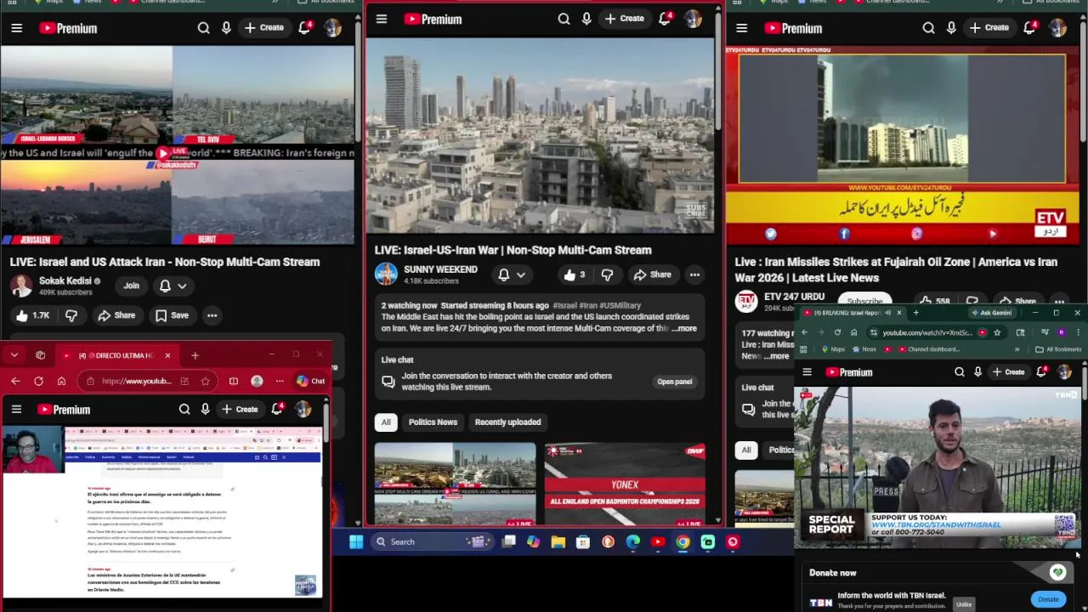Screen dimensions: 1088x612
Task: Click search icon in ETV 247 URDU window
Action: tap(928, 28)
